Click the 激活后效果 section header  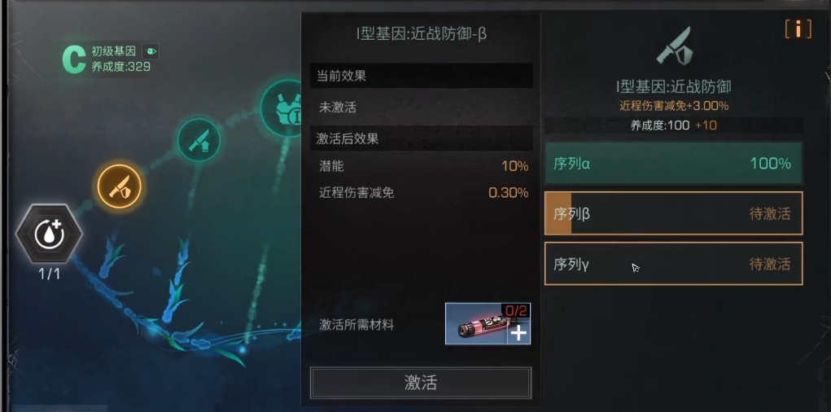click(422, 139)
